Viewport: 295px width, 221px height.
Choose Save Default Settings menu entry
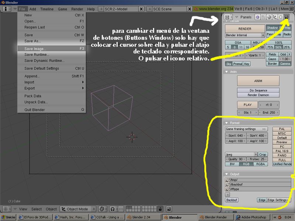point(52,69)
